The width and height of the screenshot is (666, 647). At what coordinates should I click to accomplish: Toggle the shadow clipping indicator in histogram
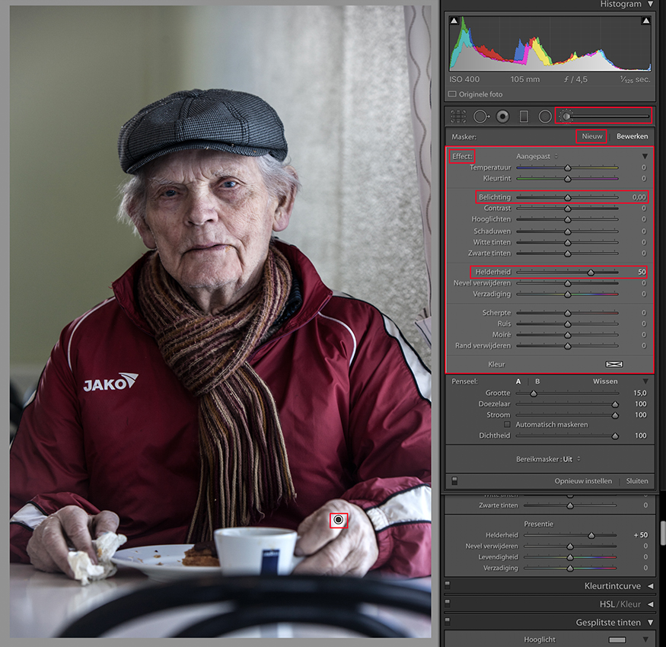(454, 21)
